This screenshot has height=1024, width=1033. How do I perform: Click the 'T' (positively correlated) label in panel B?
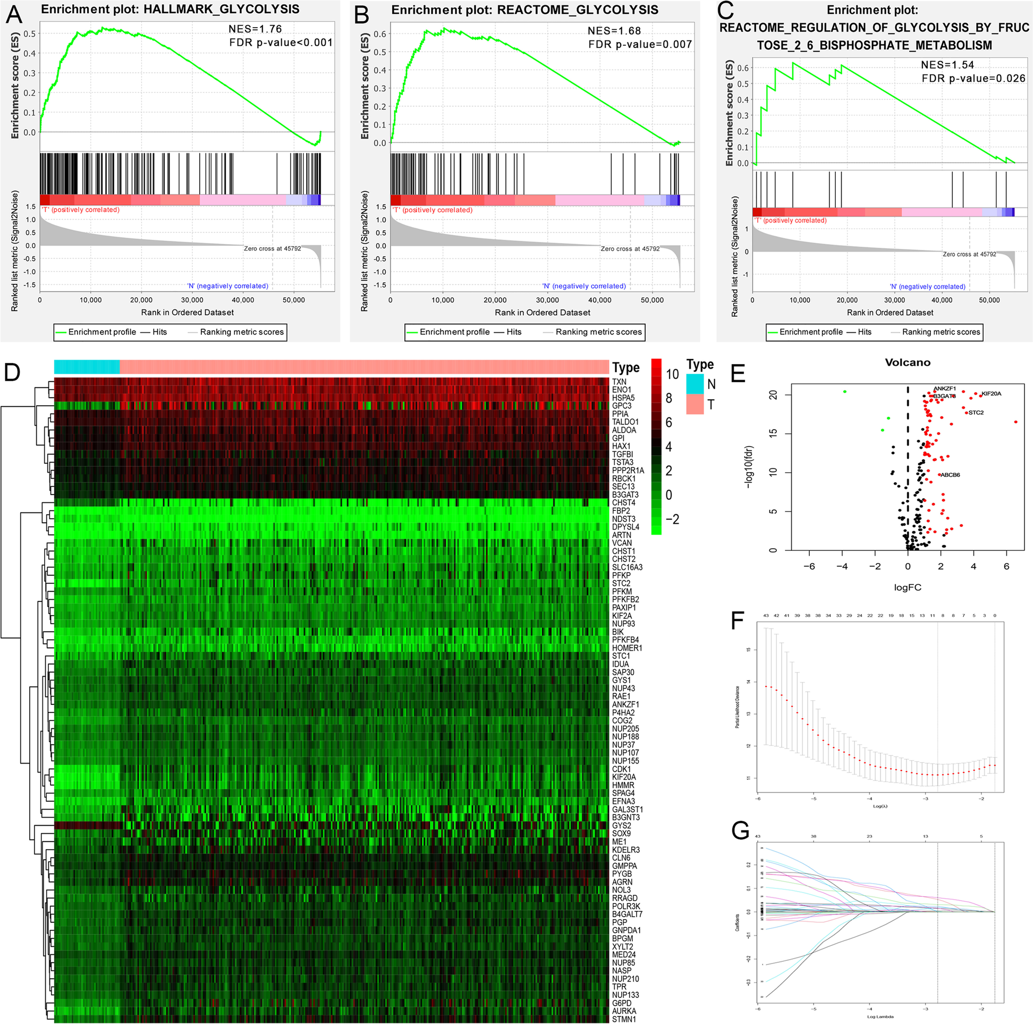coord(433,209)
